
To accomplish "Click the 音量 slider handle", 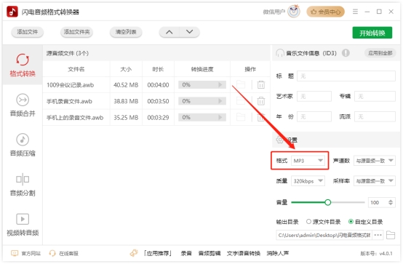I will (x=327, y=202).
